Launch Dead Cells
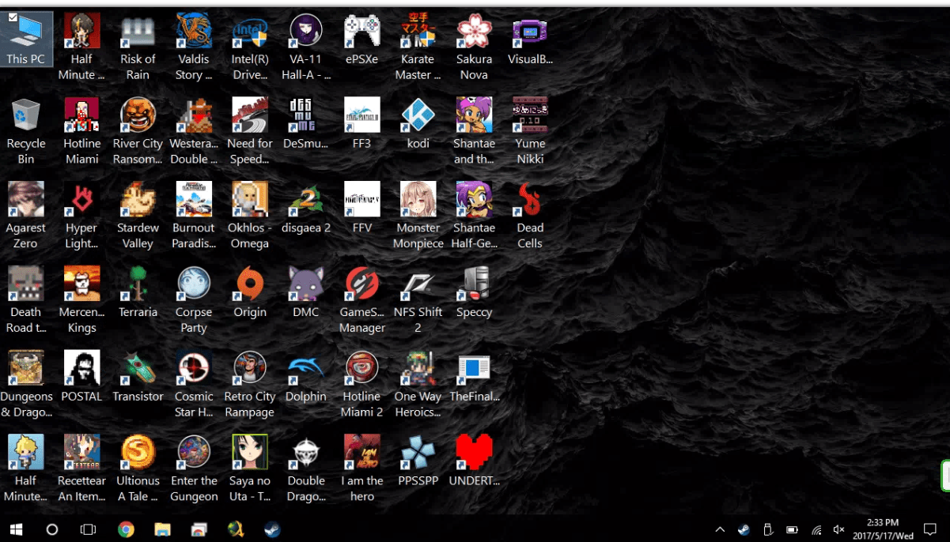This screenshot has width=950, height=542. pyautogui.click(x=530, y=199)
